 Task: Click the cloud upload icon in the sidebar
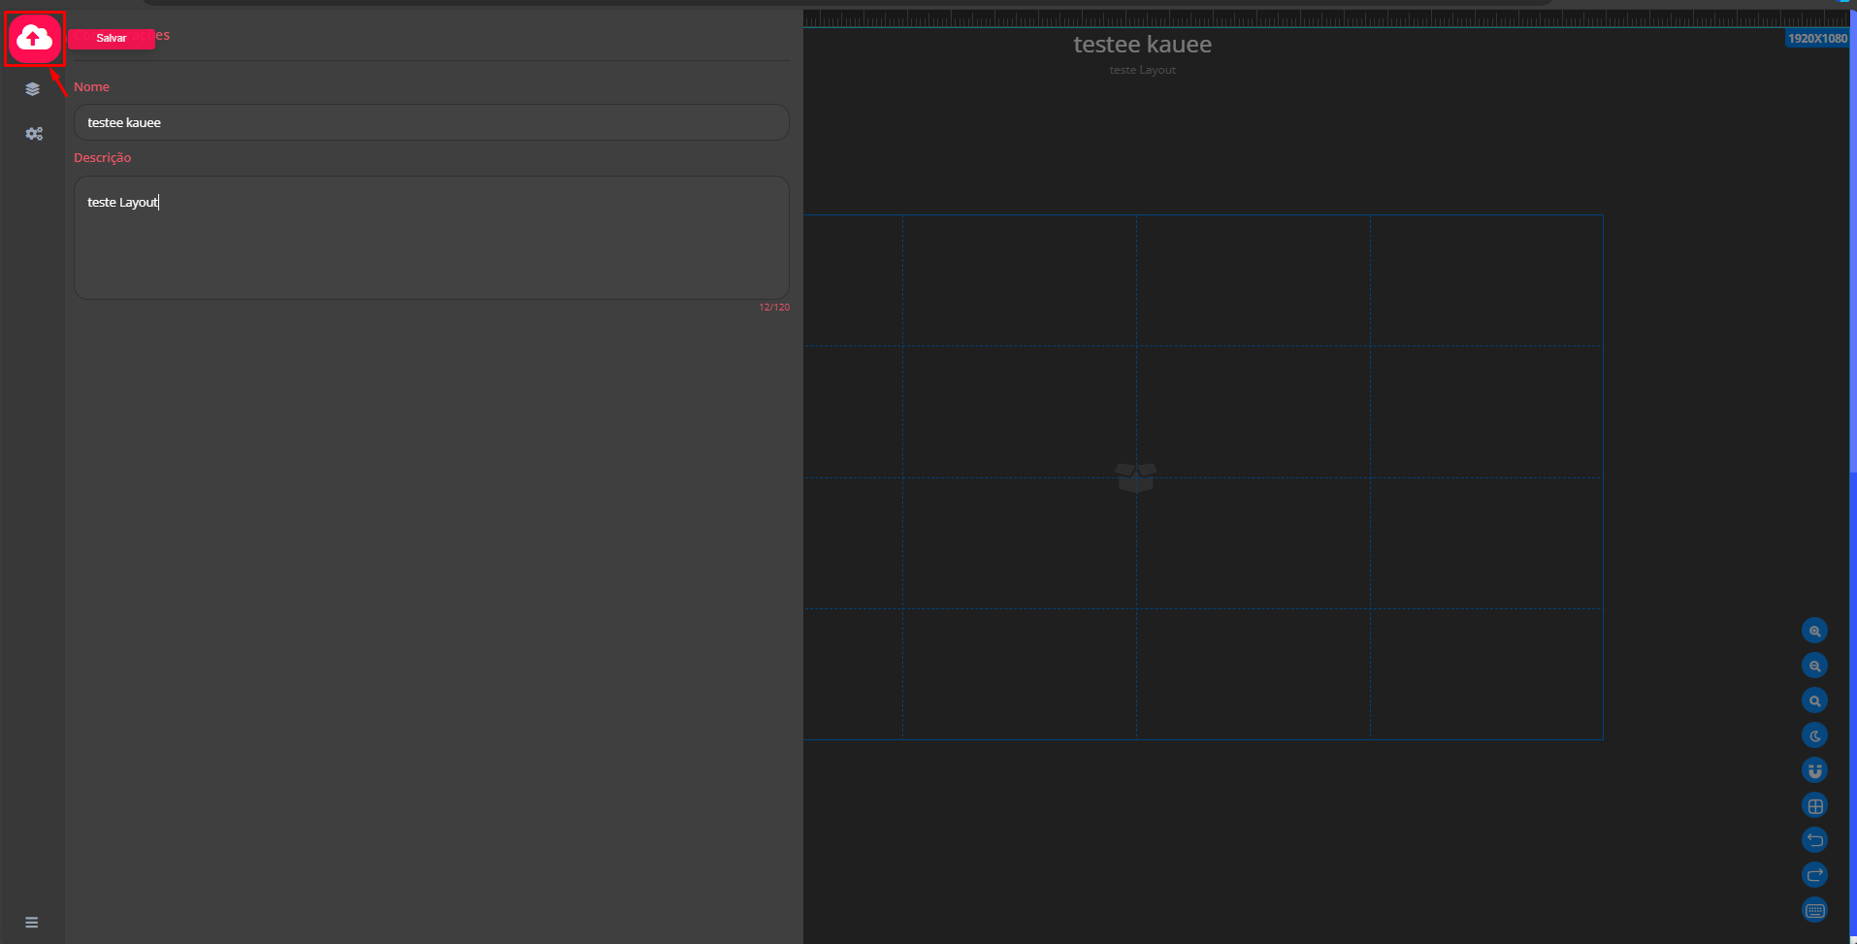pos(34,37)
